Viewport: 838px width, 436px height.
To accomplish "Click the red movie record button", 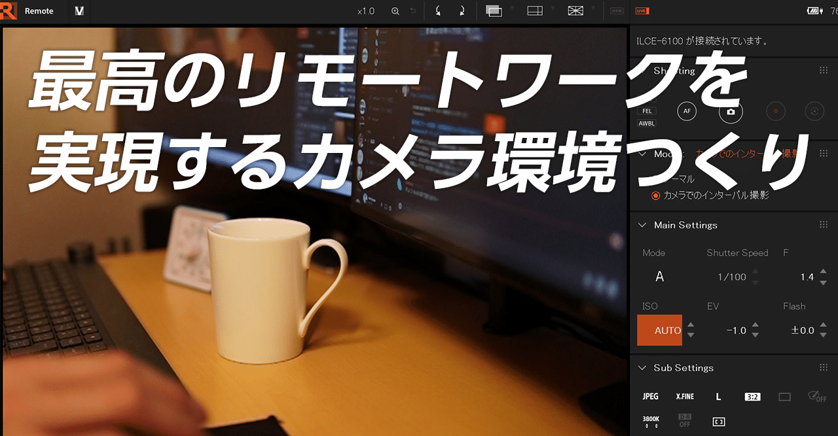I will pos(776,111).
